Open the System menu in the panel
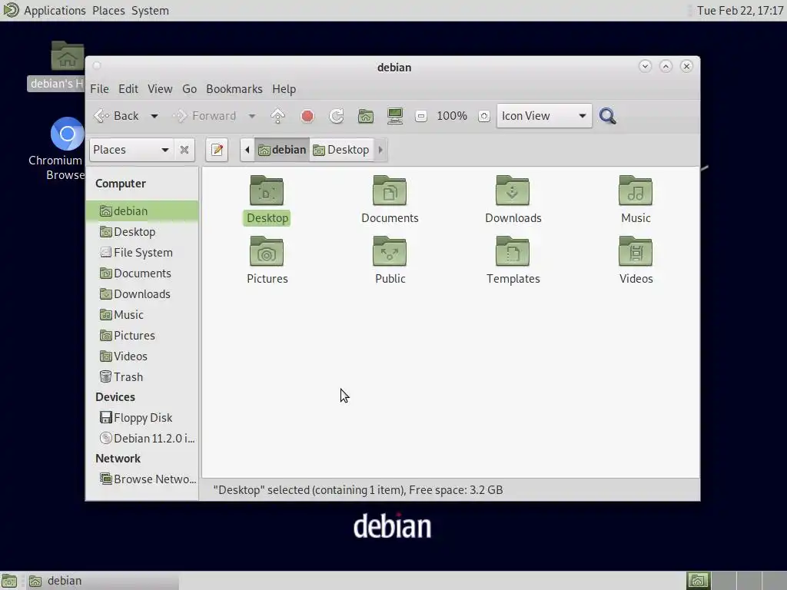 pyautogui.click(x=150, y=11)
